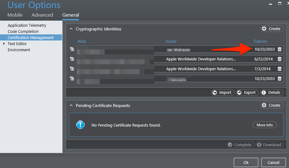Select Application Telemetry in sidebar
The height and width of the screenshot is (168, 289).
tap(27, 25)
